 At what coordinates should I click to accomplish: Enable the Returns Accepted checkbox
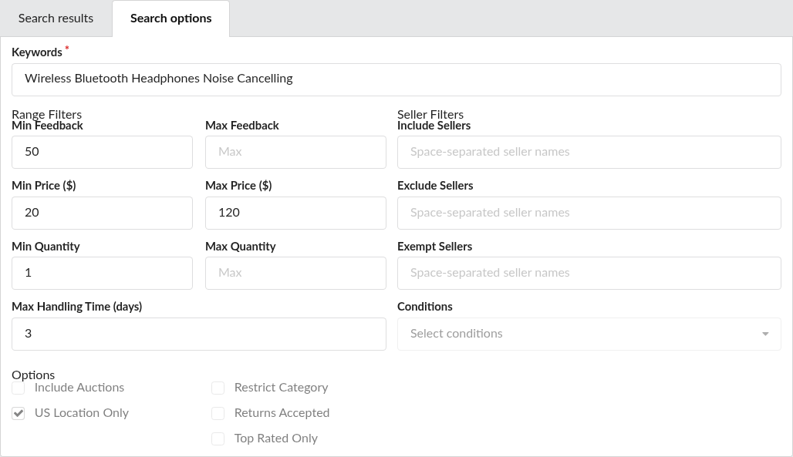(218, 413)
